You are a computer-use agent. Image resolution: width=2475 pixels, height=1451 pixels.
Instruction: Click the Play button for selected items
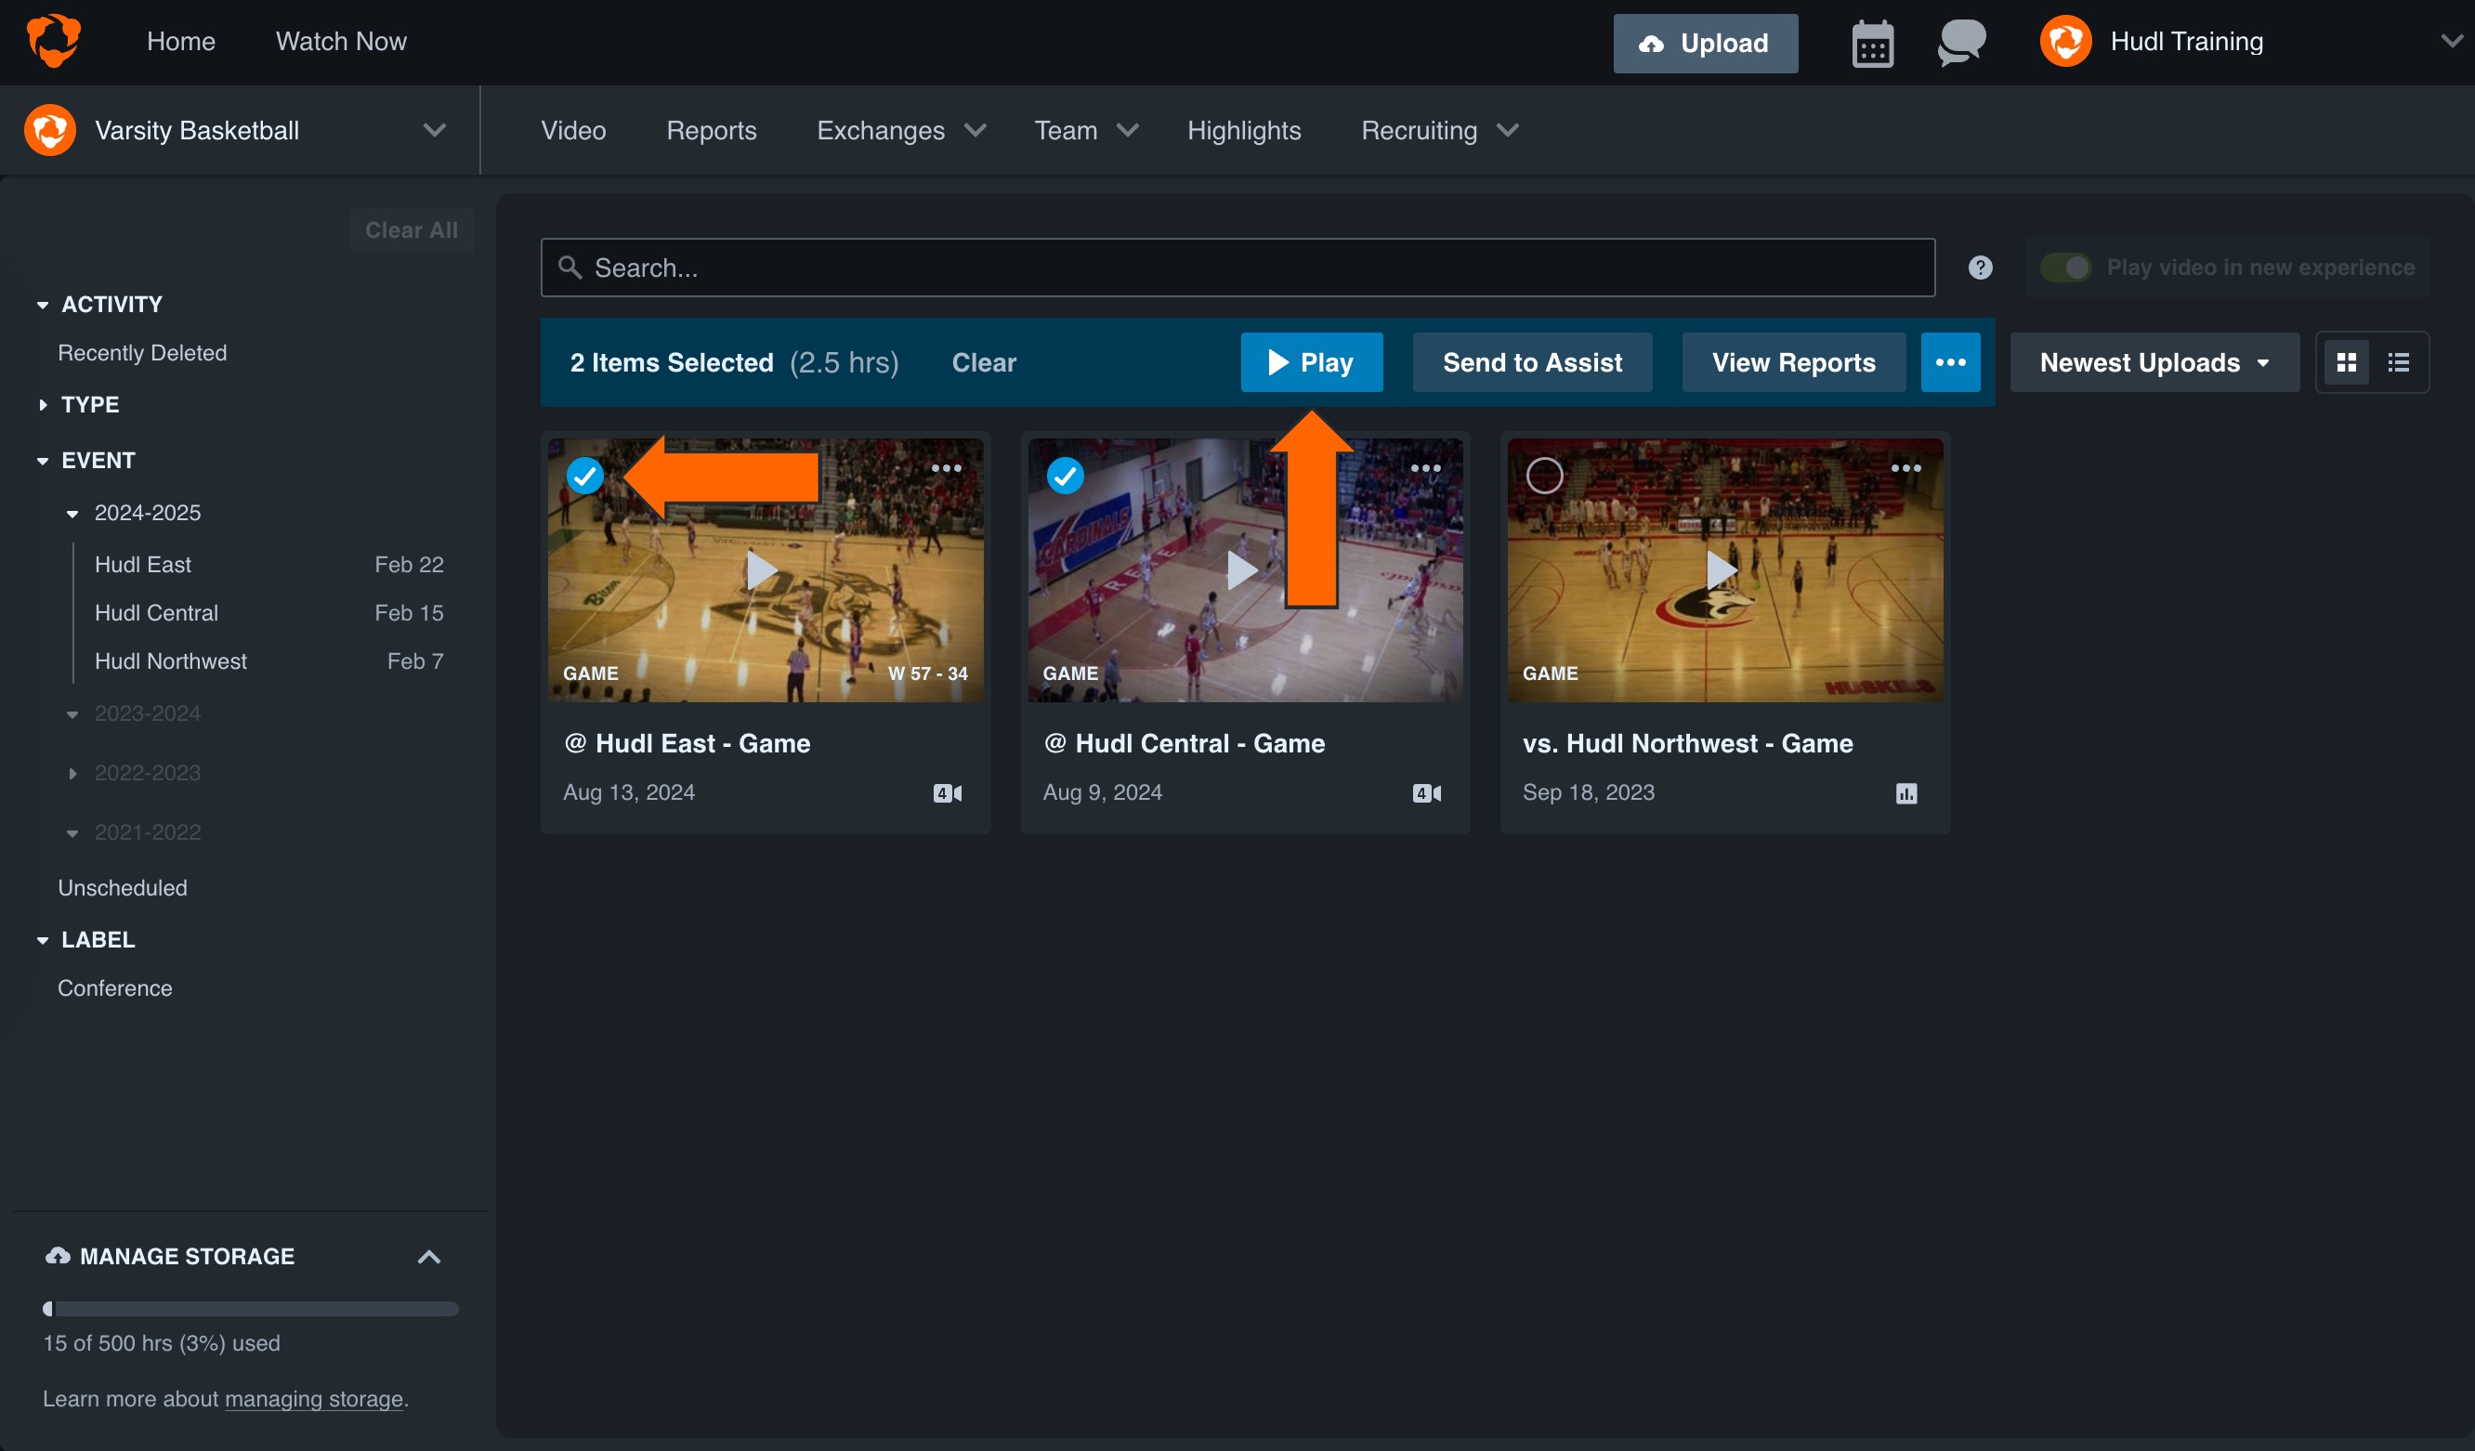(x=1312, y=361)
